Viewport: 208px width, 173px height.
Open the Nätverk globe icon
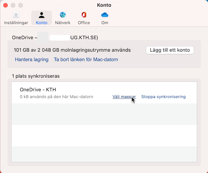click(x=63, y=15)
